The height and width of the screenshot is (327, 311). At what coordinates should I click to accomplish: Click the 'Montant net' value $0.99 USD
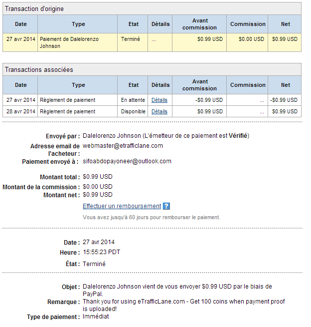(97, 195)
